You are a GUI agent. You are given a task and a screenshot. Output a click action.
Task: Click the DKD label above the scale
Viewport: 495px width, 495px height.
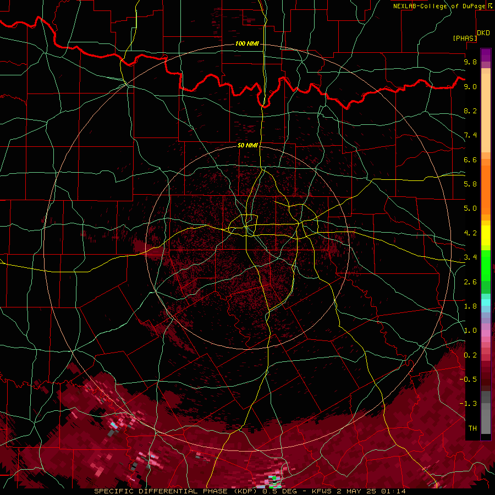(x=483, y=33)
